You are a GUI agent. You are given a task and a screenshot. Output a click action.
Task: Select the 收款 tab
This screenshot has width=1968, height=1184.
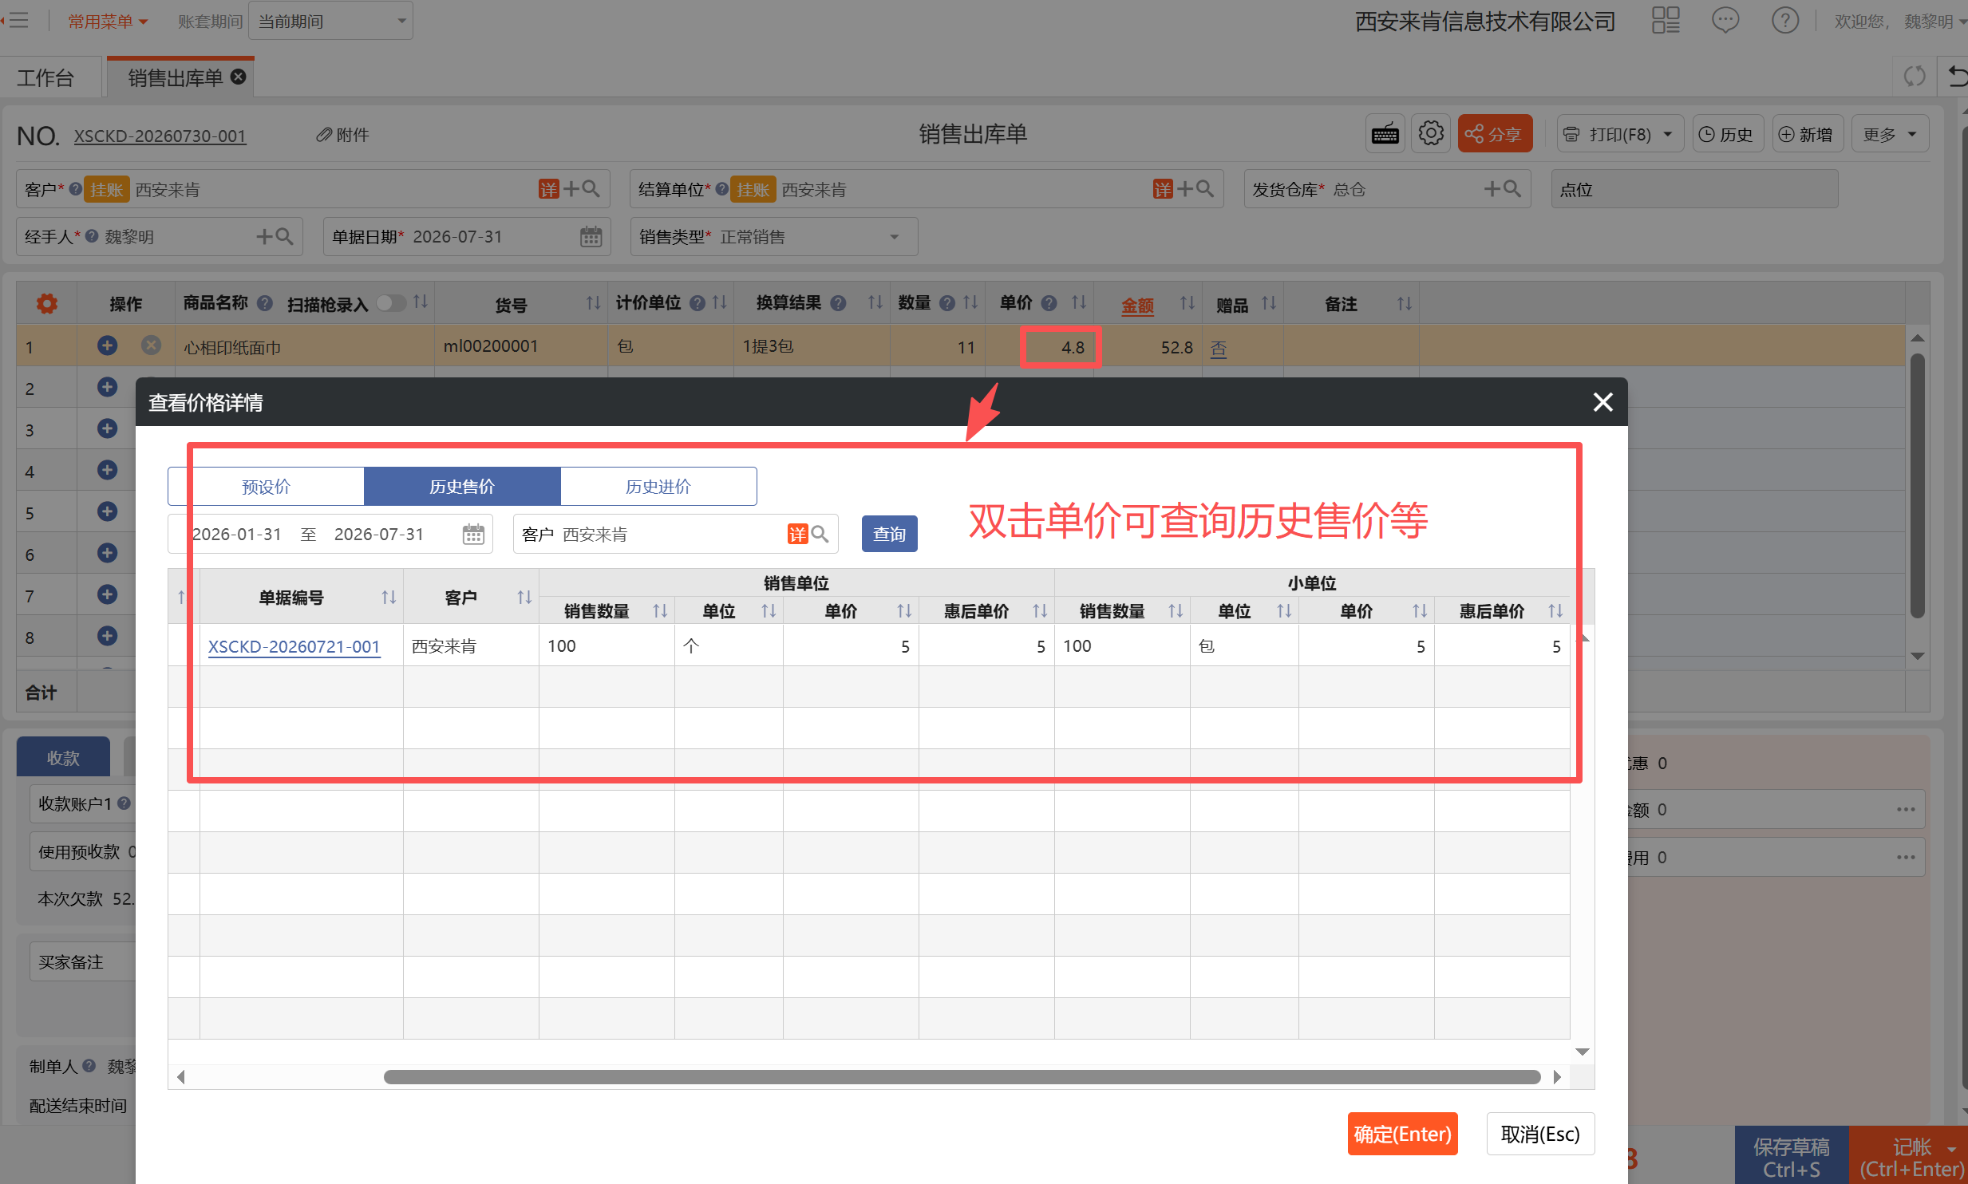(x=63, y=757)
